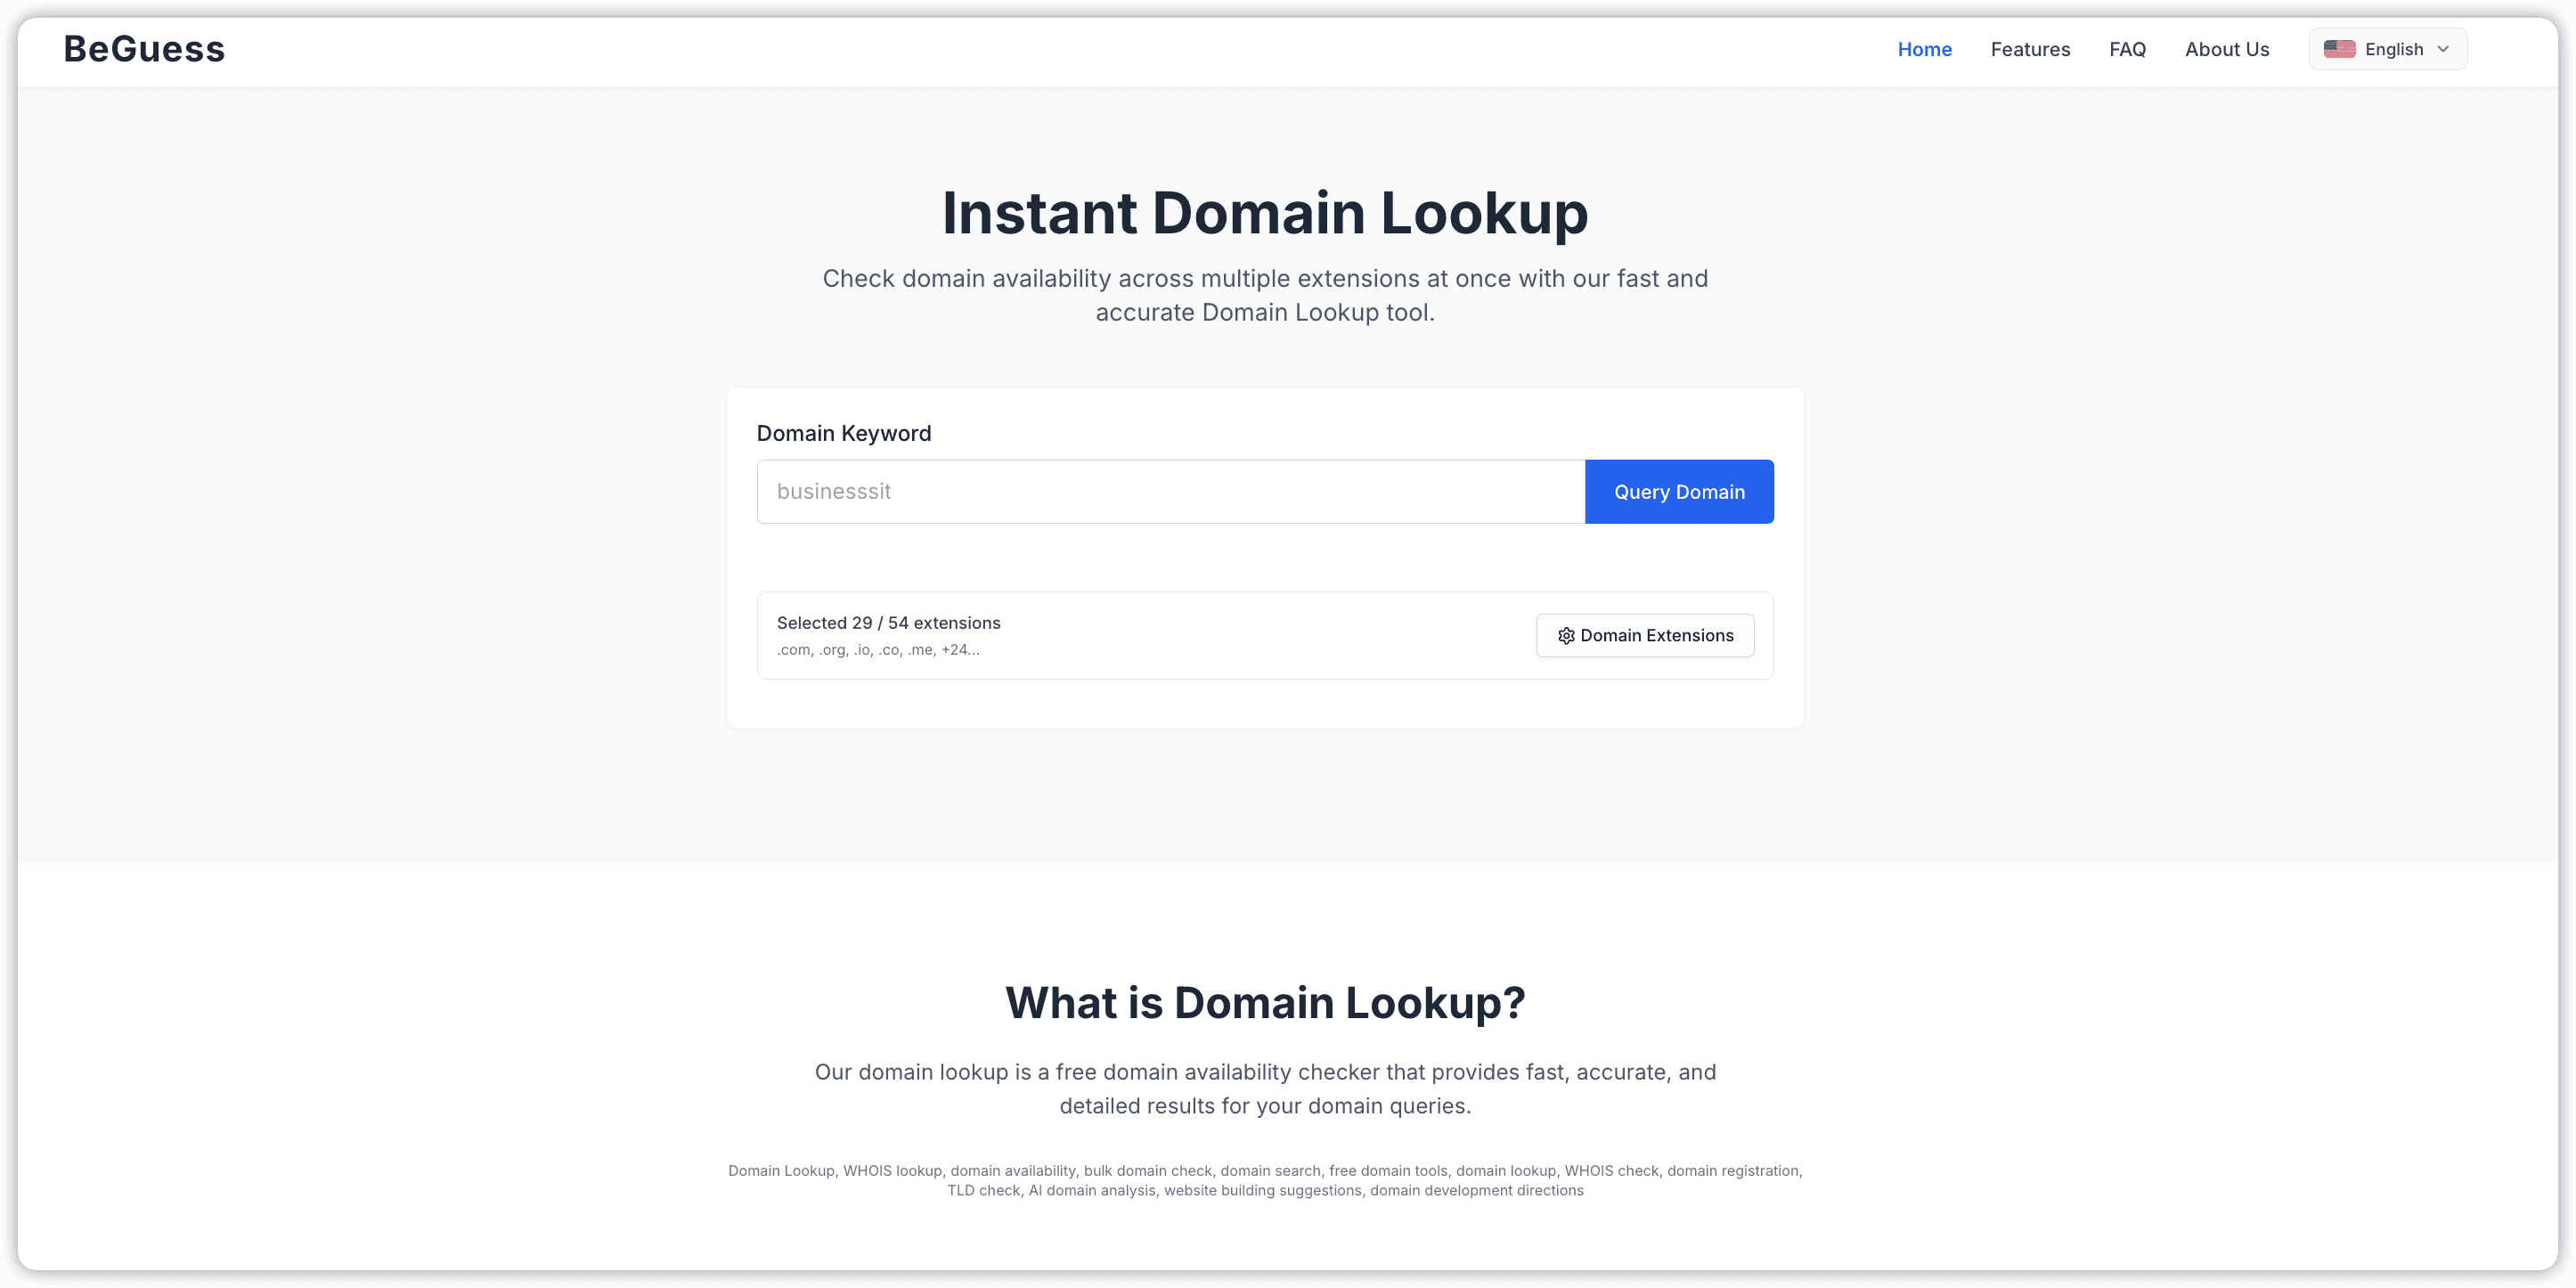Click the US flag icon
This screenshot has width=2576, height=1288.
2339,49
